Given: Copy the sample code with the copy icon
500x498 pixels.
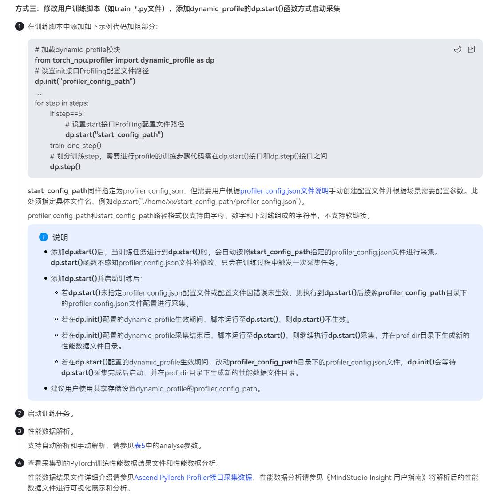Looking at the screenshot, I should tap(471, 49).
